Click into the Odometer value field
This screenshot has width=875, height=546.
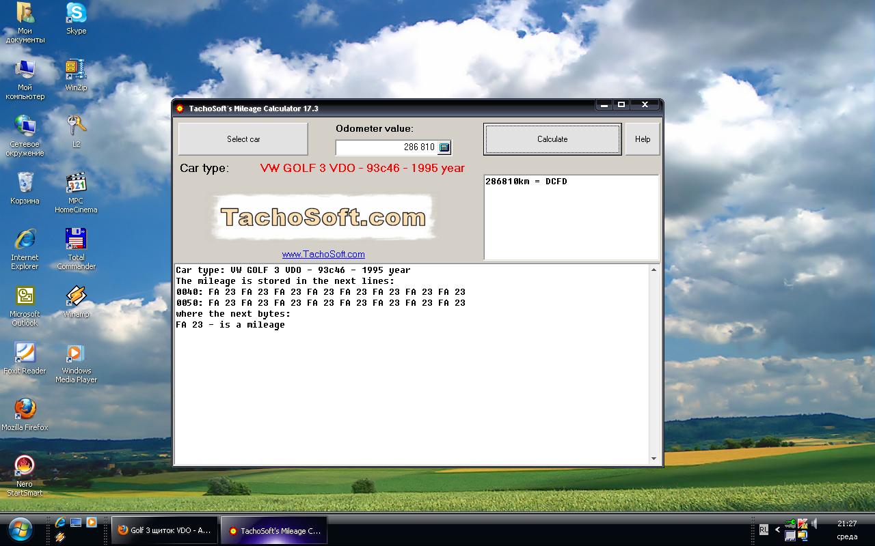pos(386,147)
